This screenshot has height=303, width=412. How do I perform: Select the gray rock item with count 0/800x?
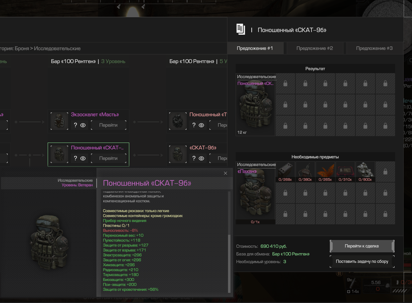point(365,172)
